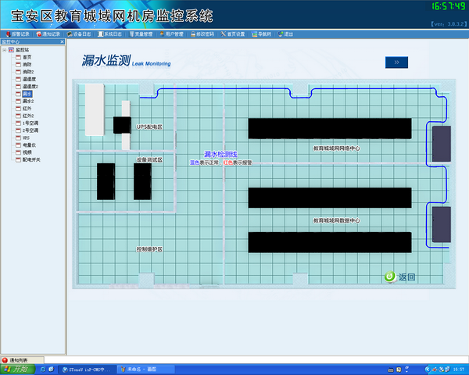Open the 通知列表 notification list tab
The width and height of the screenshot is (469, 375).
[16, 360]
